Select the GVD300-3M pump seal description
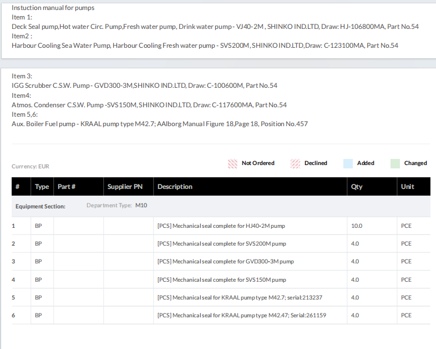436x349 pixels. (225, 261)
